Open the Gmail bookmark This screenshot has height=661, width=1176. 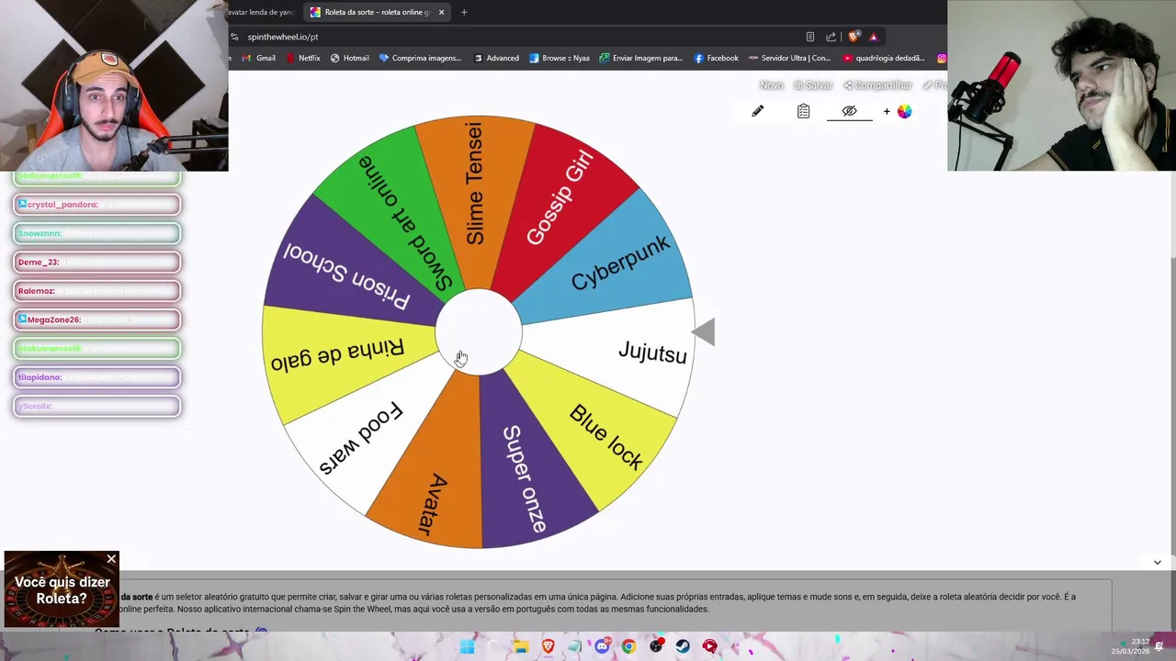pos(258,58)
